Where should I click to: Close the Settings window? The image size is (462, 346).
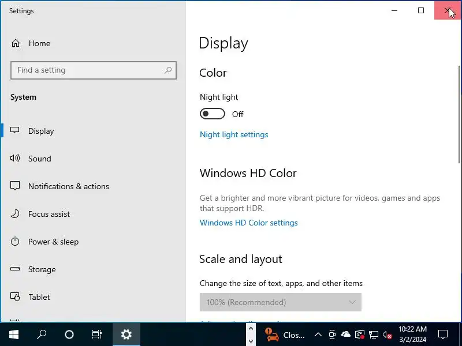click(x=448, y=10)
